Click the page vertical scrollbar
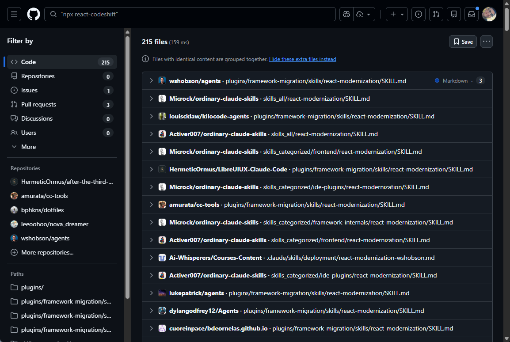This screenshot has width=510, height=342. [x=506, y=19]
